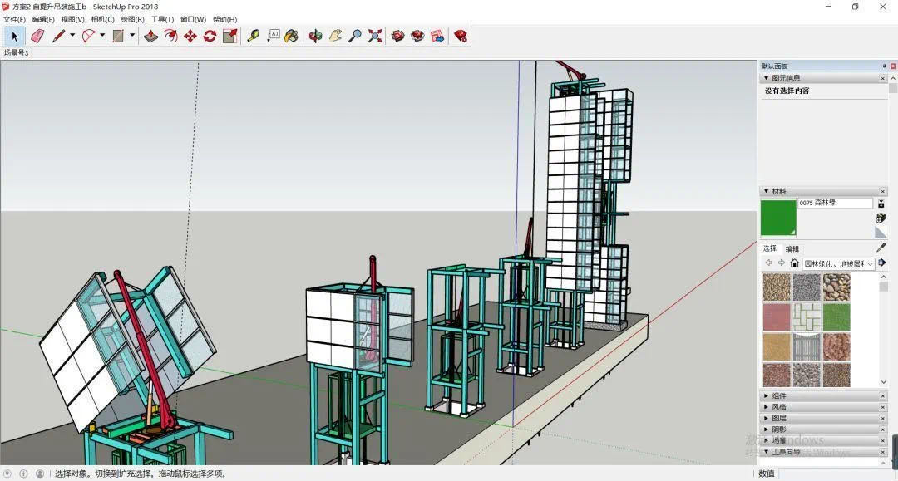This screenshot has height=481, width=898.
Task: Expand the 图层 layers panel
Action: (778, 419)
